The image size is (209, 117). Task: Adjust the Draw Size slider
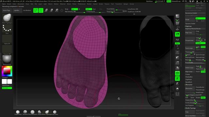click(x=117, y=12)
